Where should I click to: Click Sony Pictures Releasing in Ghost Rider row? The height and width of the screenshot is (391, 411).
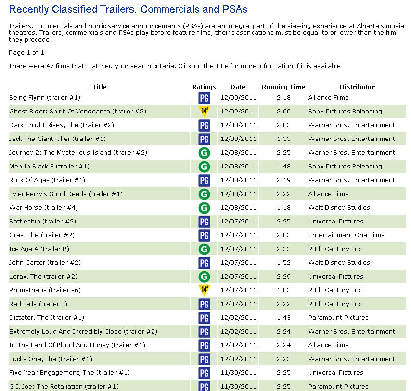tap(345, 112)
